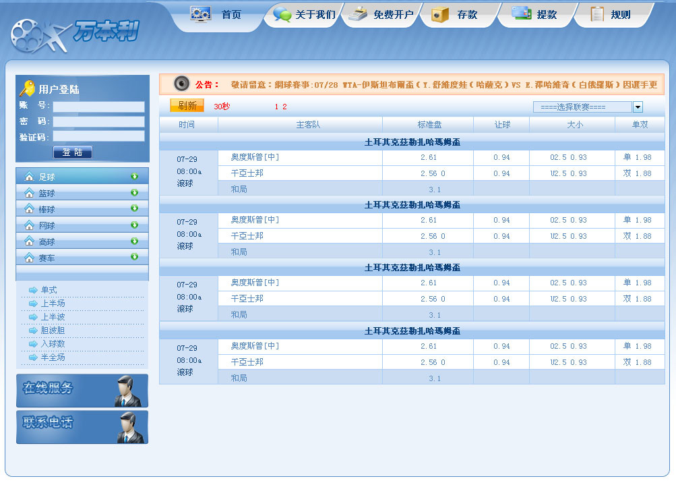Viewport: 676px width, 487px height.
Task: Click the scrolling 公告 announcement text
Action: pos(443,84)
